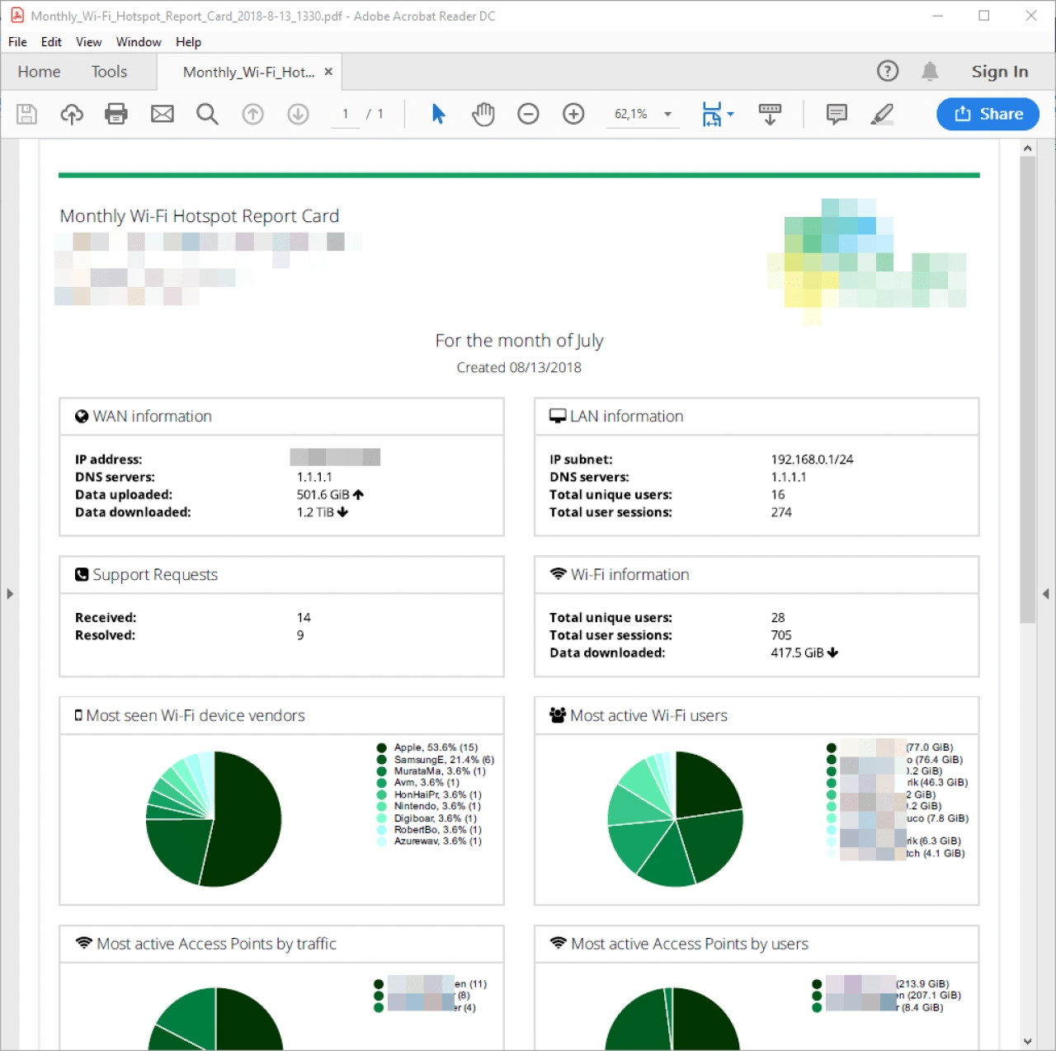Select the text selection arrow tool
The width and height of the screenshot is (1056, 1051).
click(x=438, y=114)
